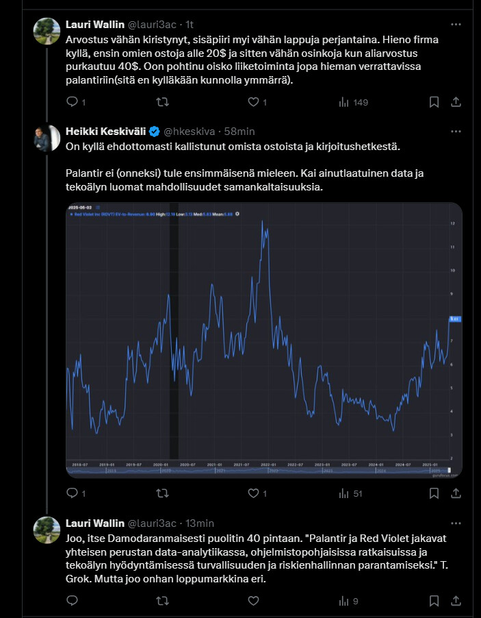
Task: Bookmark Lauri Wallin's first tweet
Action: point(434,102)
